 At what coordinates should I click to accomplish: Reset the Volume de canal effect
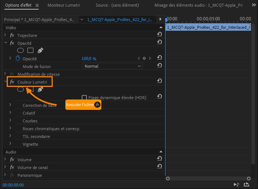pos(159,166)
